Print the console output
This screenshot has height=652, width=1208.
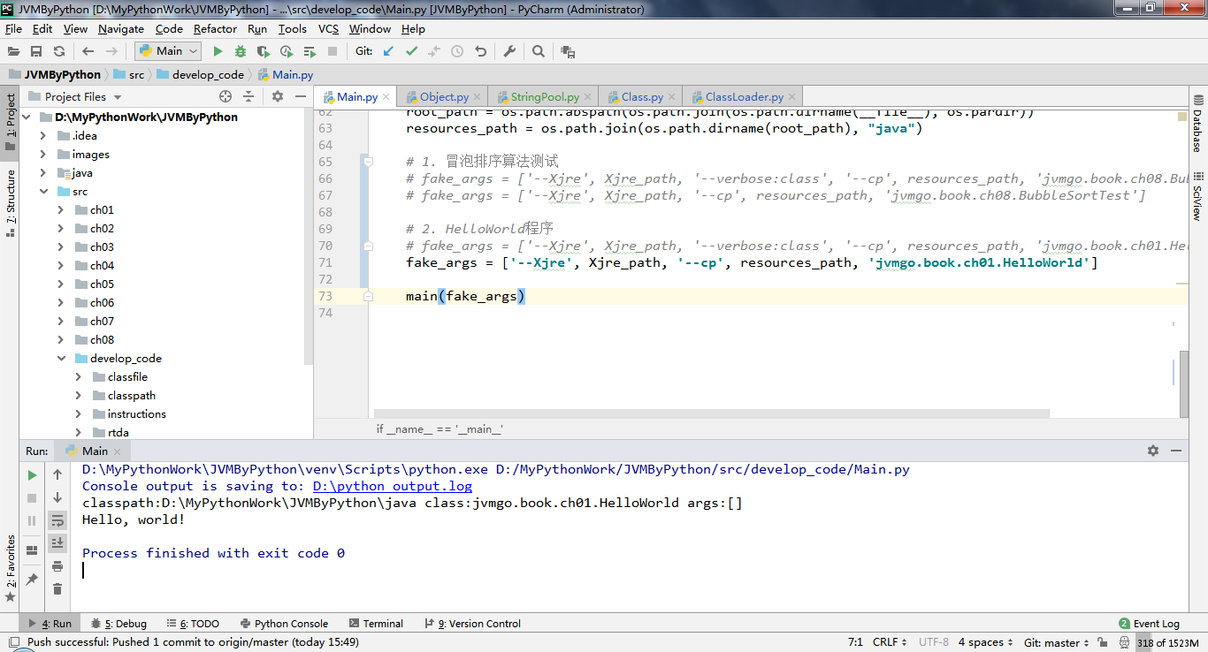57,566
